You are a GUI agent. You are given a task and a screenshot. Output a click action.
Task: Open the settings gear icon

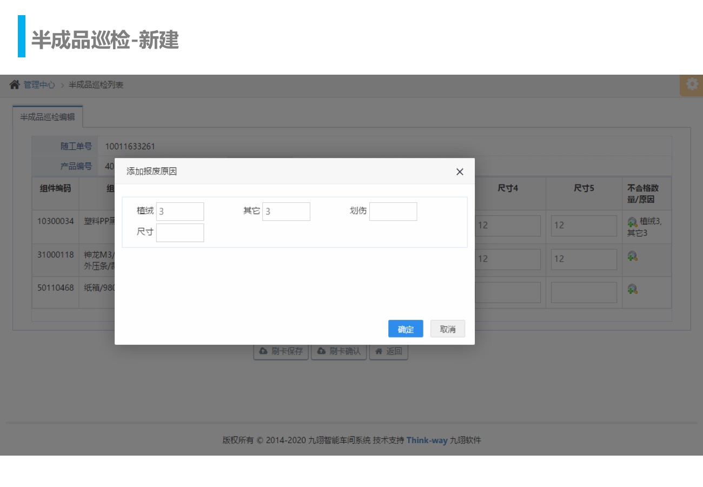pyautogui.click(x=692, y=85)
